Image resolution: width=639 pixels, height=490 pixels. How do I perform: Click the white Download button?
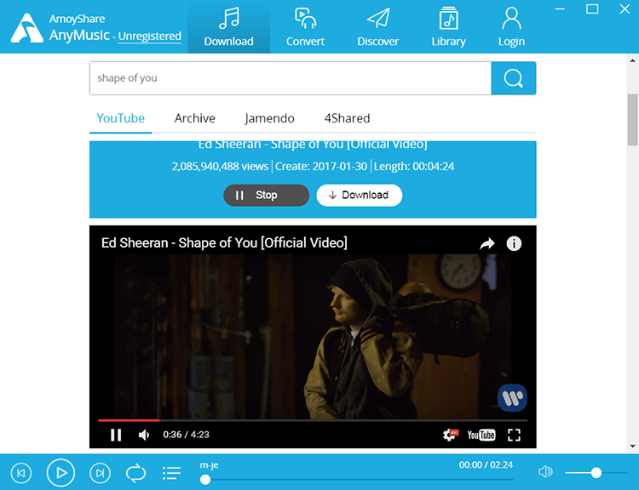coord(360,196)
